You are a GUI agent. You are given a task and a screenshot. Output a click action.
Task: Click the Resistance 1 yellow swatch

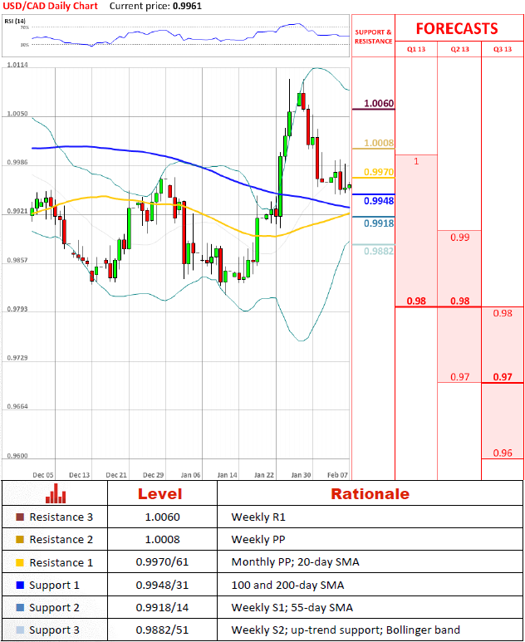click(20, 562)
